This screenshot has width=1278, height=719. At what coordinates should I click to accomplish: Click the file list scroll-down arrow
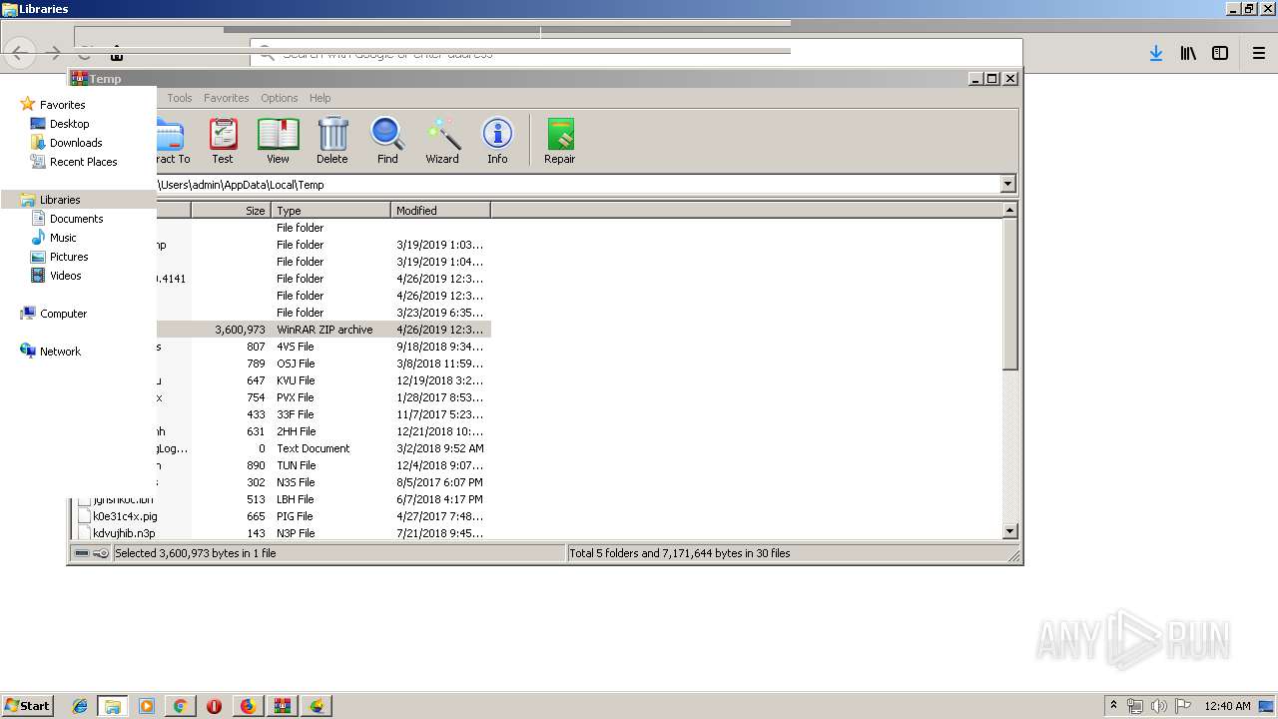coord(1009,532)
